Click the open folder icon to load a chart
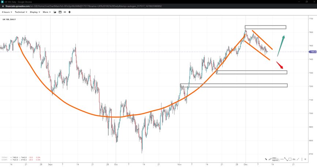 point(55,12)
